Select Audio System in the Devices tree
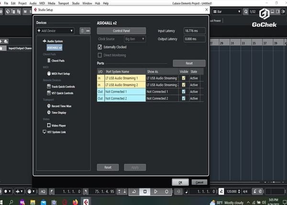Viewport: 287px width, 205px height. 55,41
